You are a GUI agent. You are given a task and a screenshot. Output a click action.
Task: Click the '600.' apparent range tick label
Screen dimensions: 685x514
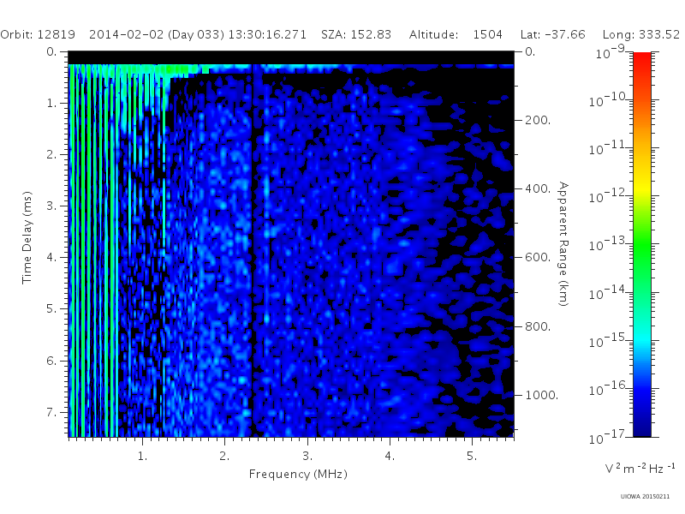pos(538,257)
